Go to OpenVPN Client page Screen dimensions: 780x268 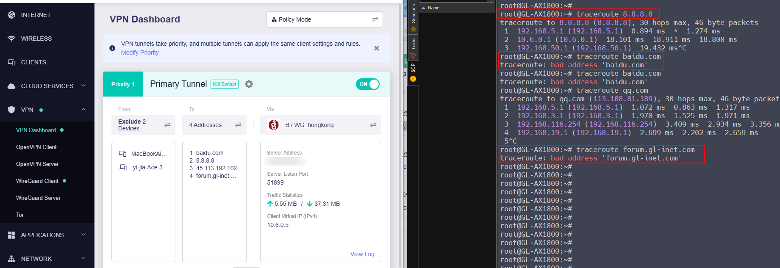[x=36, y=147]
